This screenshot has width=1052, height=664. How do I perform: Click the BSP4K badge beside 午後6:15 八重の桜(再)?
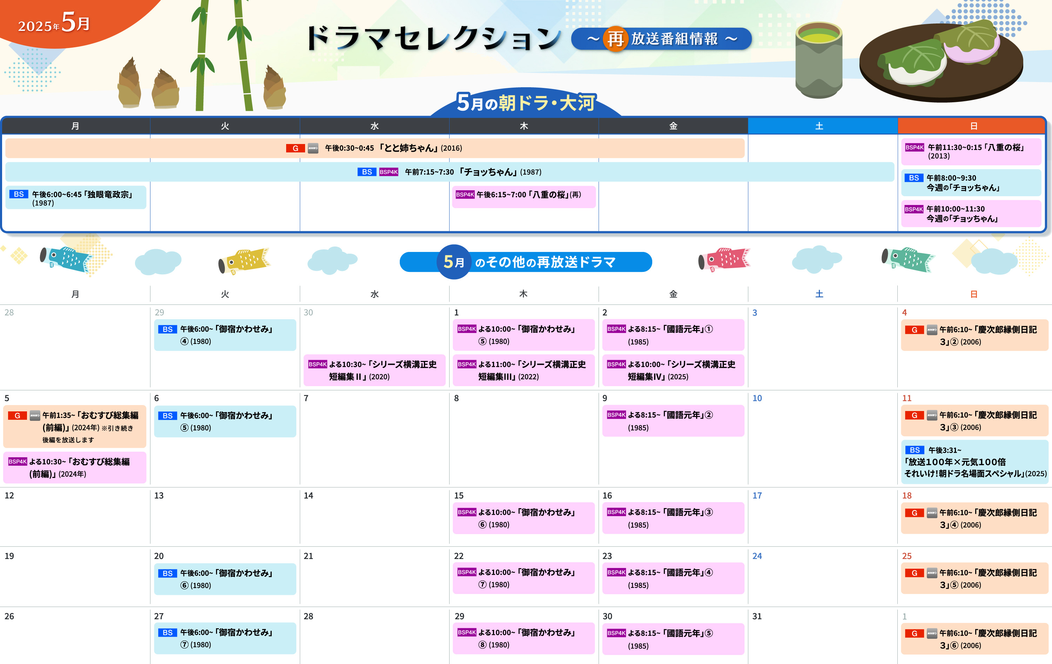point(465,195)
